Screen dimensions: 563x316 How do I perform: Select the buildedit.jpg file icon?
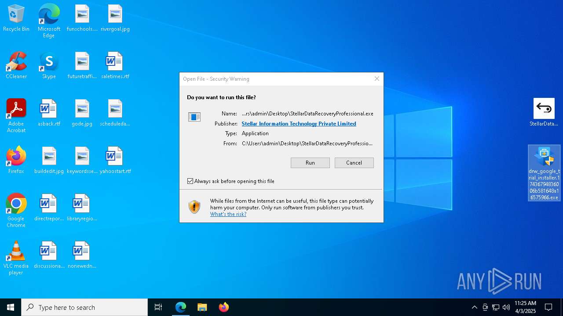pos(49,161)
